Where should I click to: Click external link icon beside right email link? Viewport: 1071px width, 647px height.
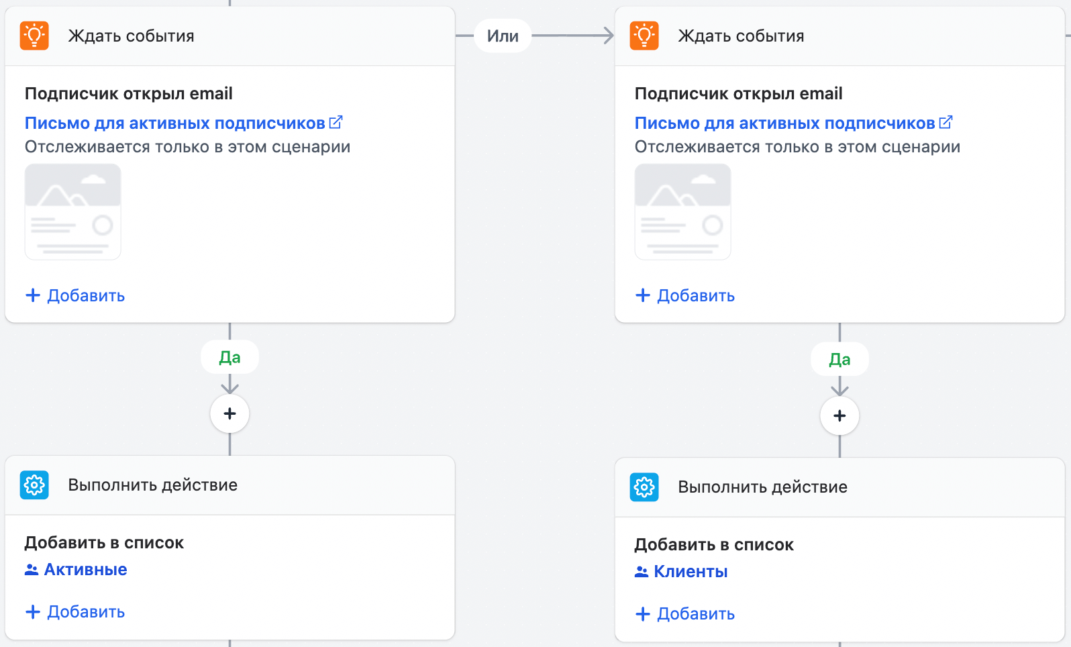tap(946, 123)
